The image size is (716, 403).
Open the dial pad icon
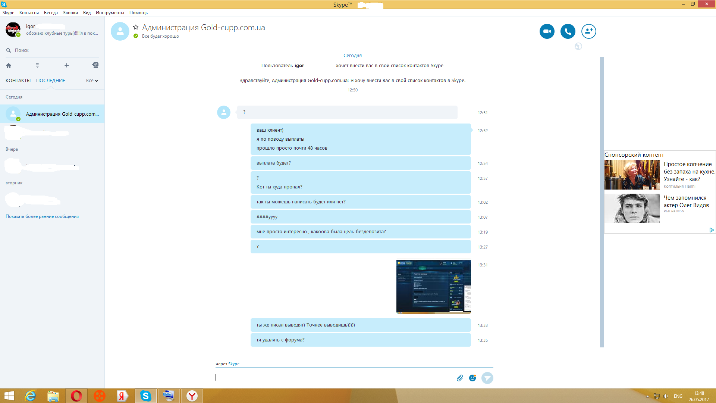(38, 65)
